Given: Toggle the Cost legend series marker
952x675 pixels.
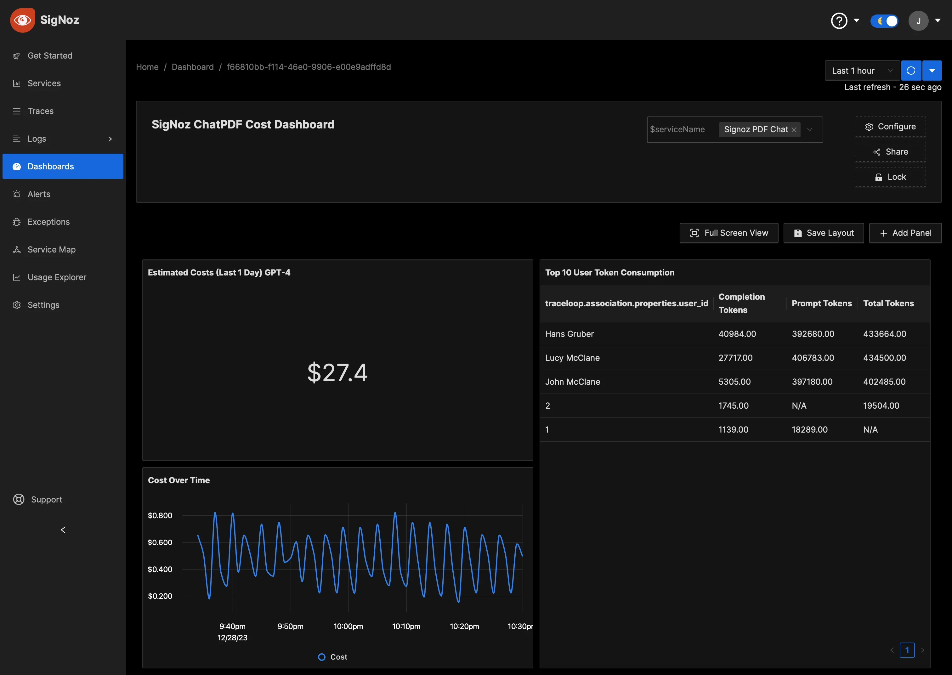Looking at the screenshot, I should tap(322, 657).
